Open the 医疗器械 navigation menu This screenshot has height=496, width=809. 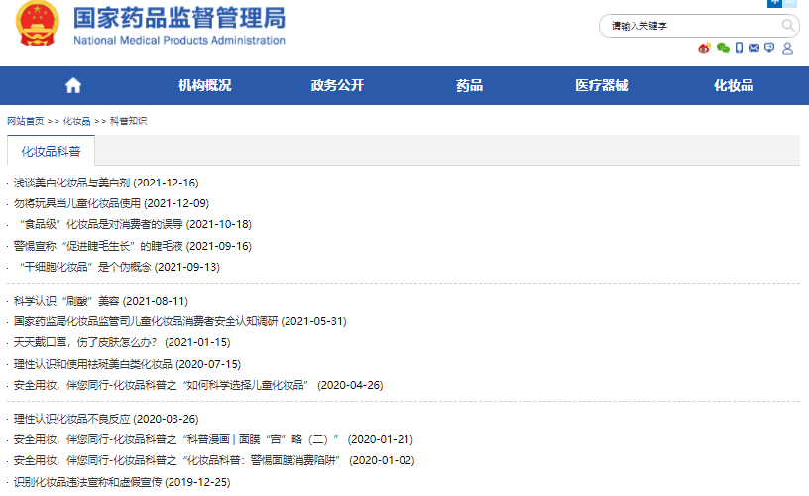(601, 85)
